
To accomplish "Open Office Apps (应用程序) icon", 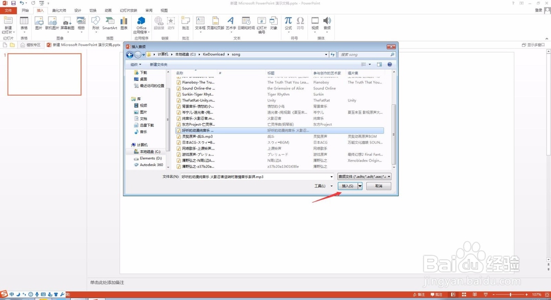I will tap(141, 25).
